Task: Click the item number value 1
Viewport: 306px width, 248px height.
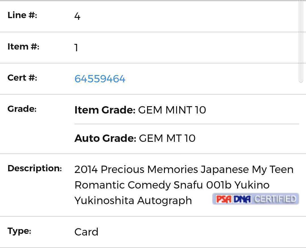Action: [76, 48]
